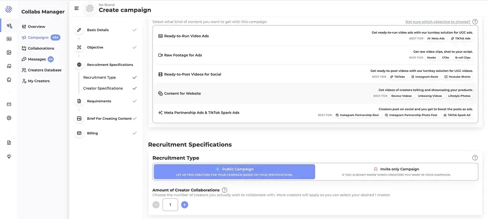Click the Objective target icon
The image size is (488, 219).
pos(79,47)
